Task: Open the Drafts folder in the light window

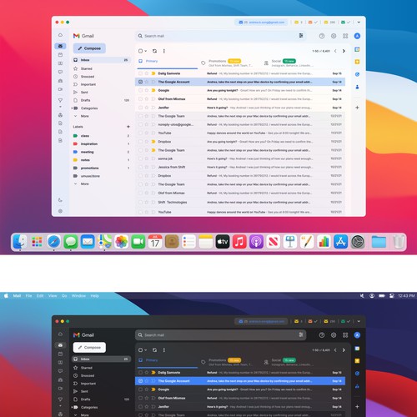Action: point(101,100)
